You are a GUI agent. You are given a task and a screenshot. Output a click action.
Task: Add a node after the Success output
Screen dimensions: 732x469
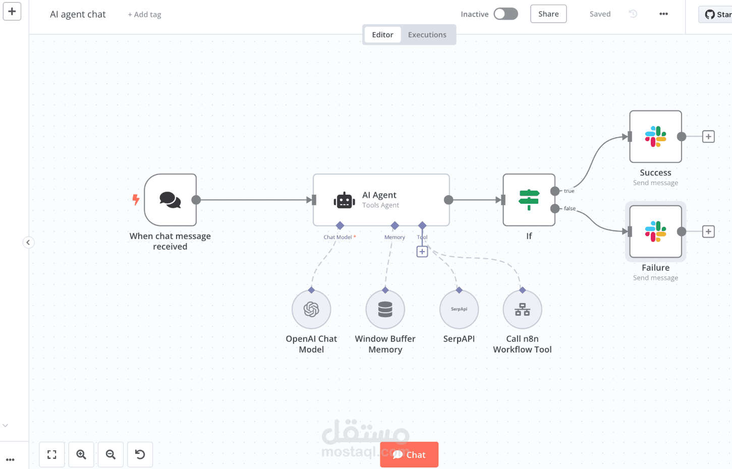coord(708,136)
